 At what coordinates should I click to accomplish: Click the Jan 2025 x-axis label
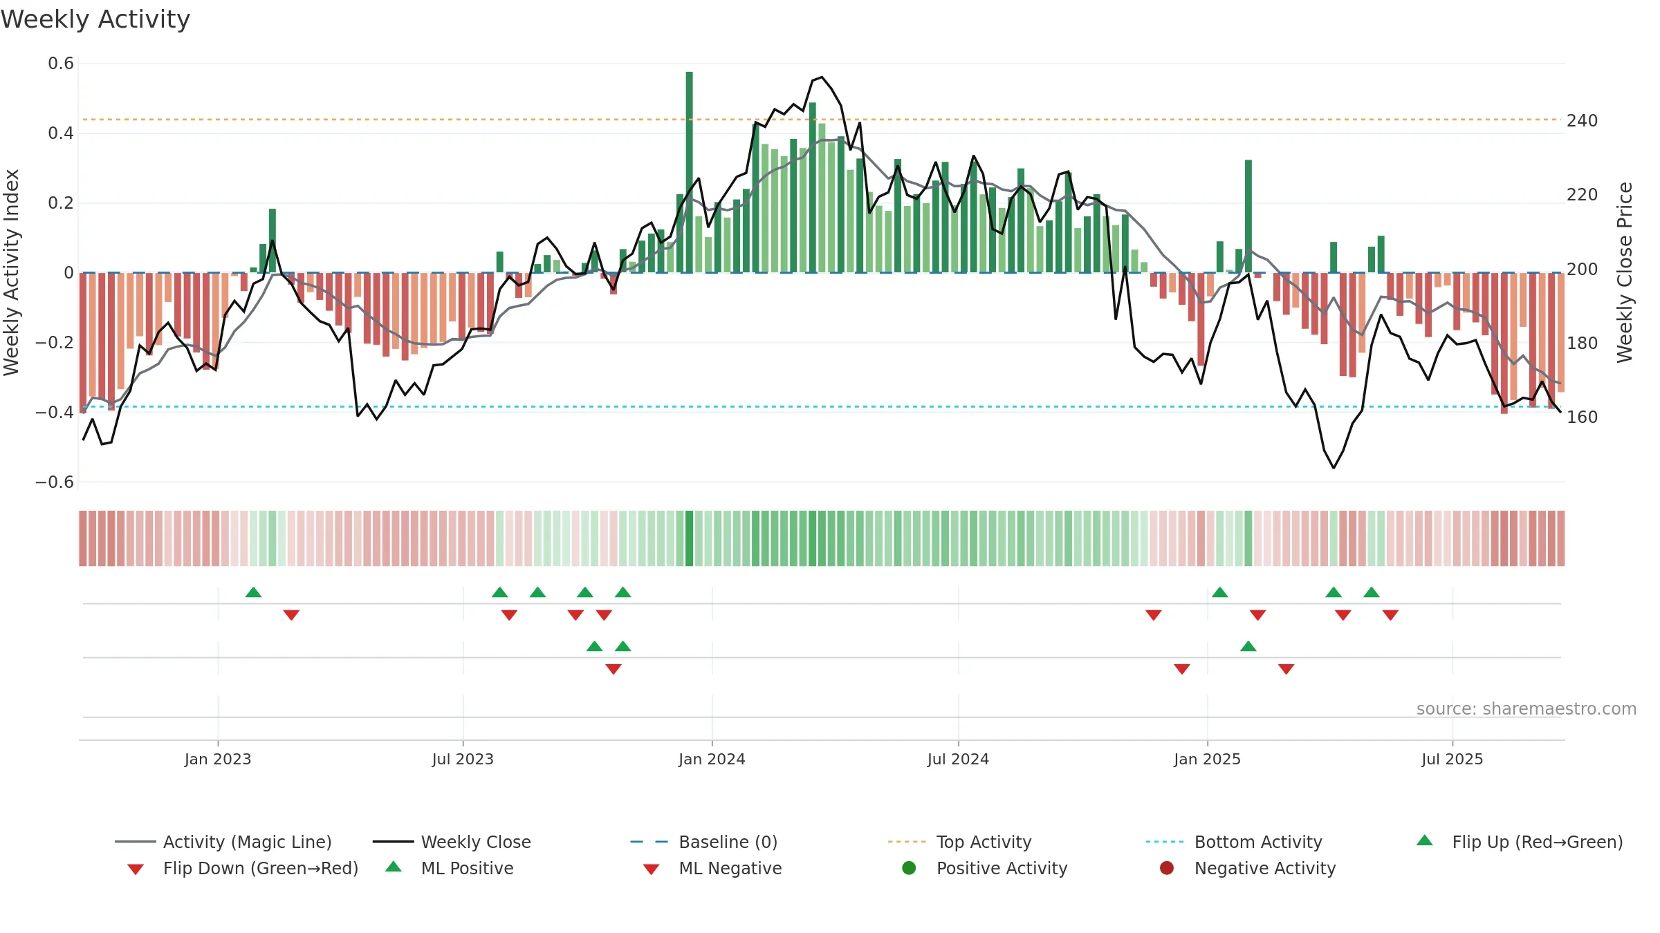[1207, 759]
